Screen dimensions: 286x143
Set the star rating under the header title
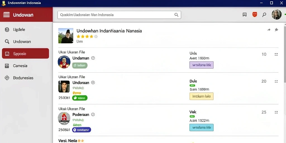(x=87, y=37)
